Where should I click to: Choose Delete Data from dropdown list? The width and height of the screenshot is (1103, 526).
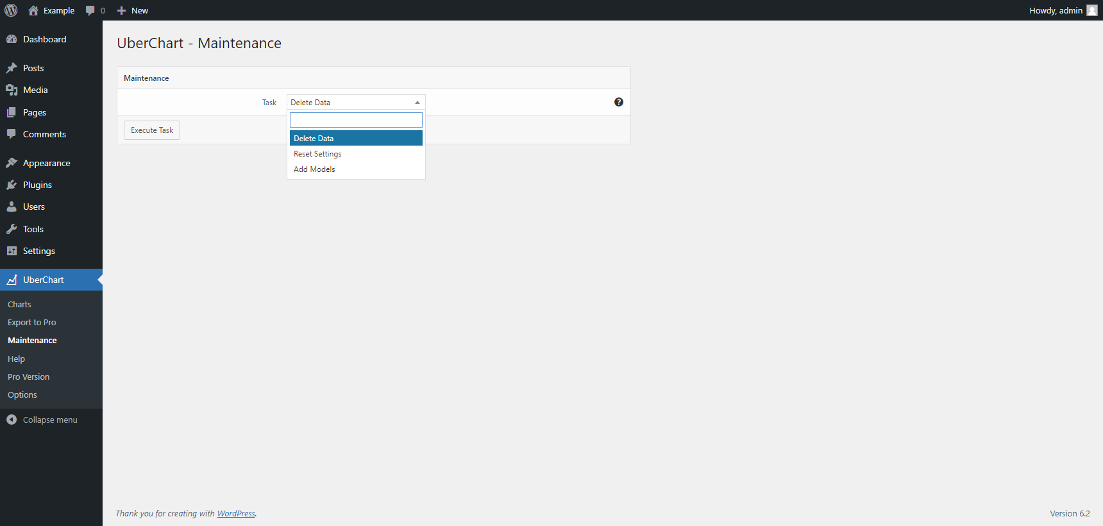pyautogui.click(x=356, y=138)
